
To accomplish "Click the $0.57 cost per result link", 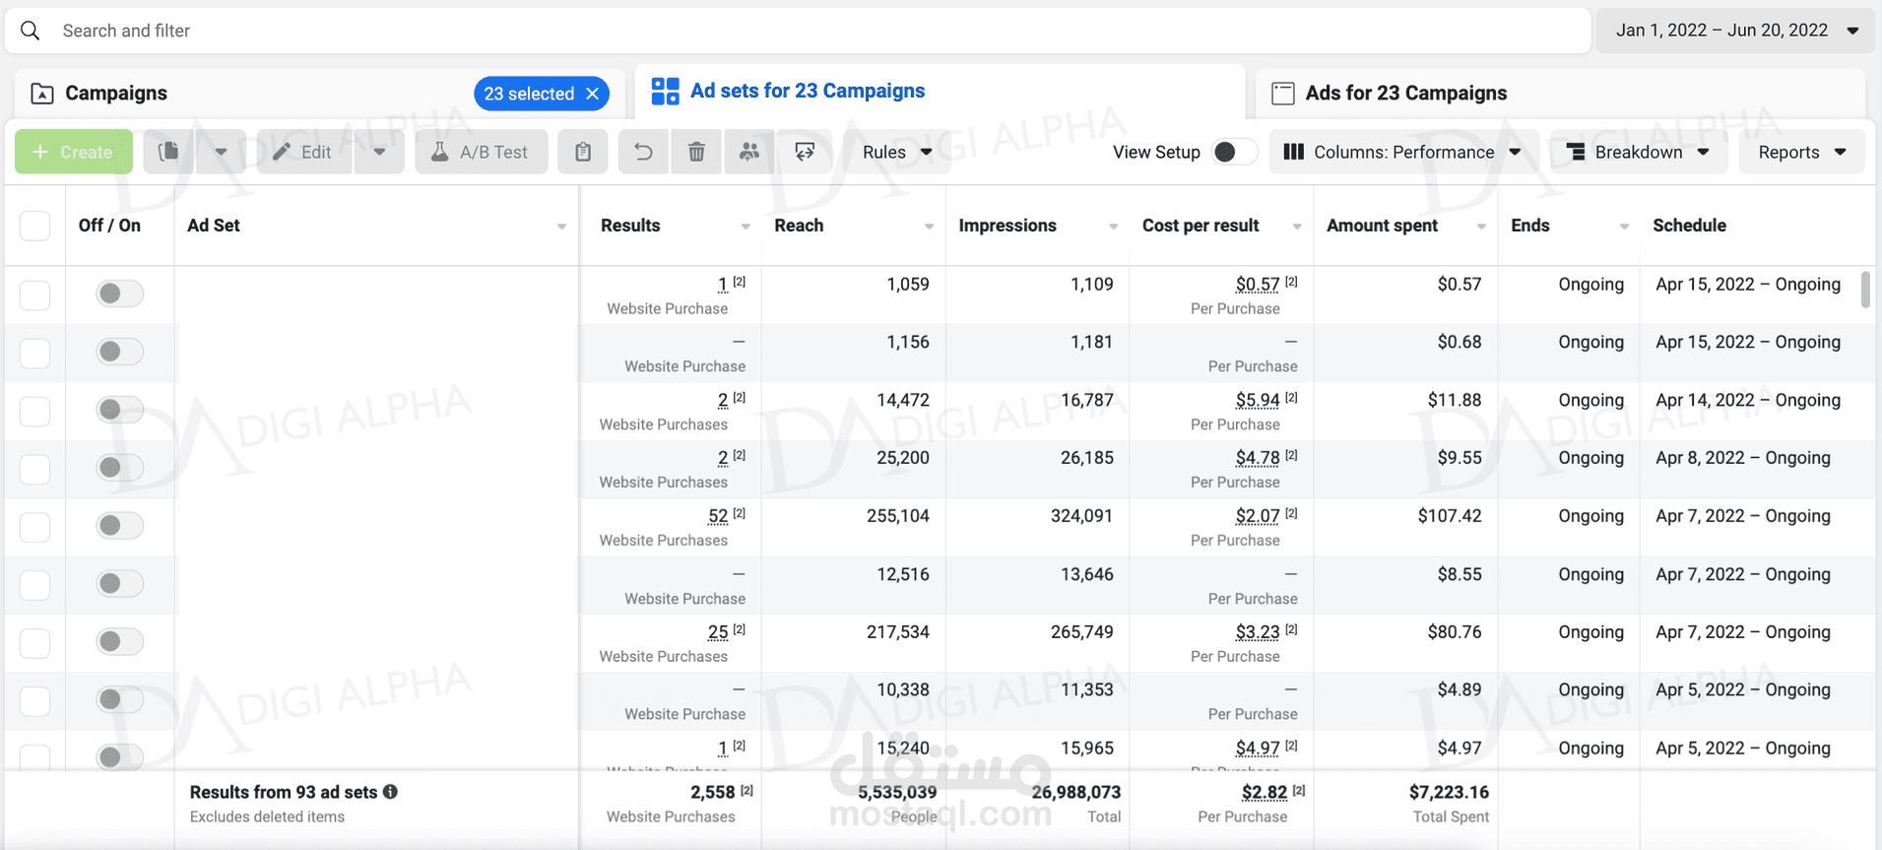I will pyautogui.click(x=1258, y=285).
